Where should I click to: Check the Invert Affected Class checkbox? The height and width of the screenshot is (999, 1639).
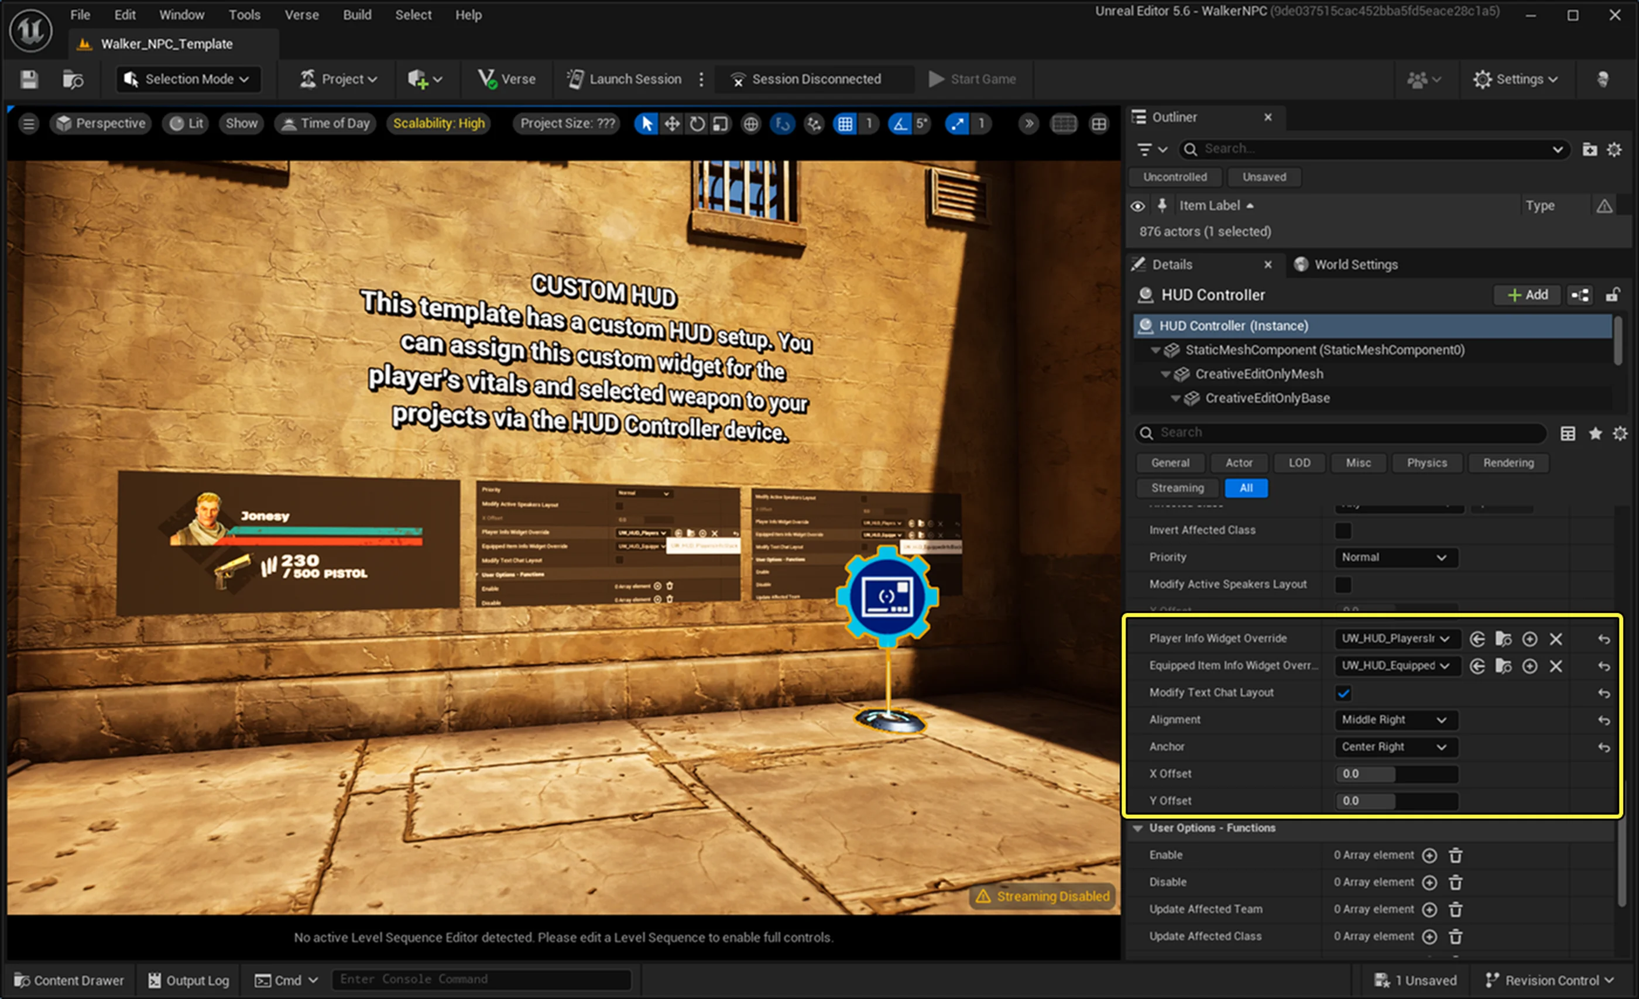coord(1343,531)
